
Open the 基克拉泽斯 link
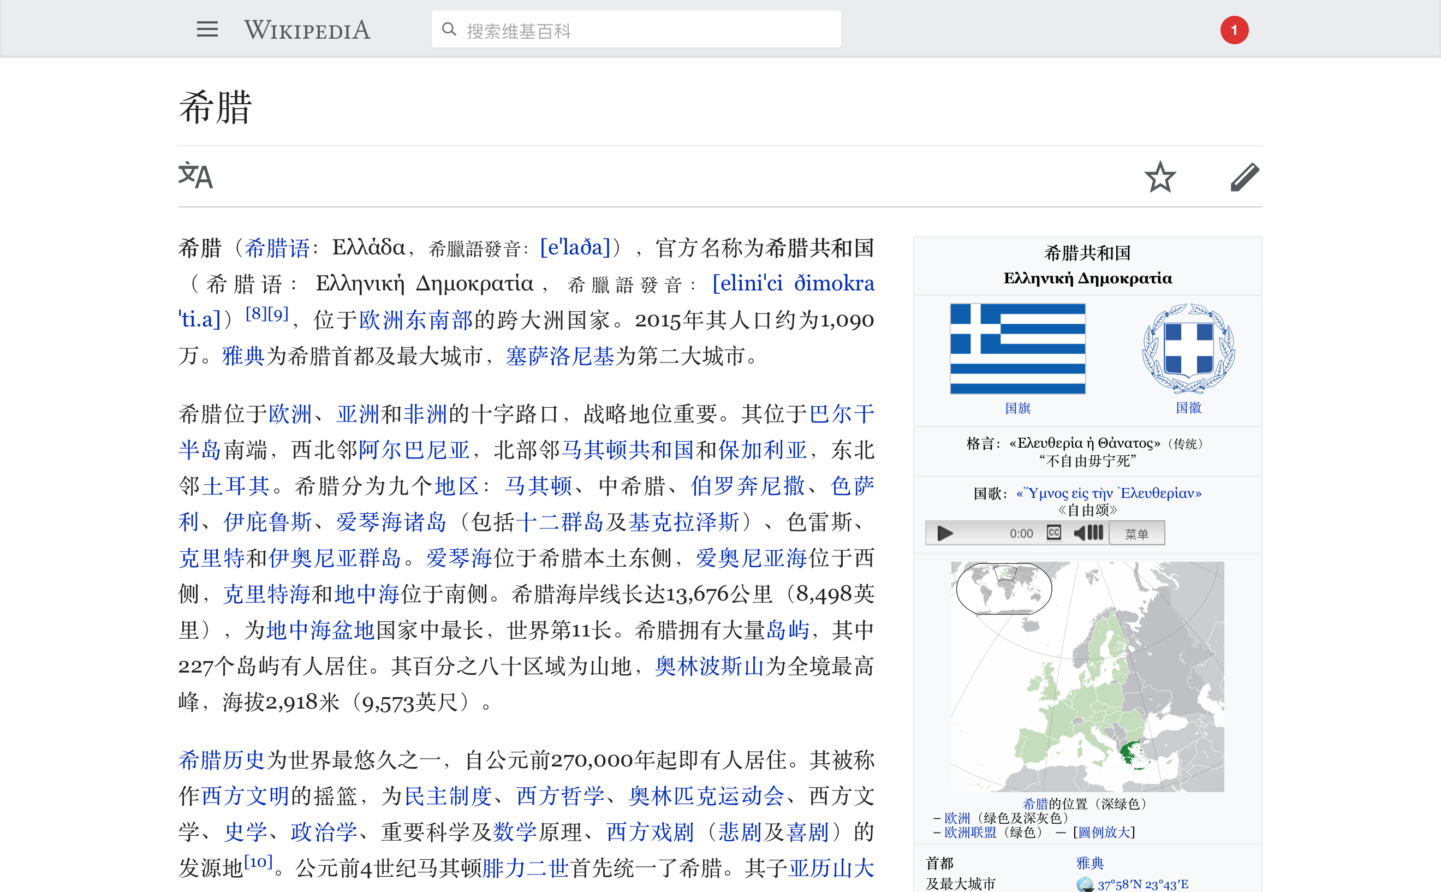683,522
